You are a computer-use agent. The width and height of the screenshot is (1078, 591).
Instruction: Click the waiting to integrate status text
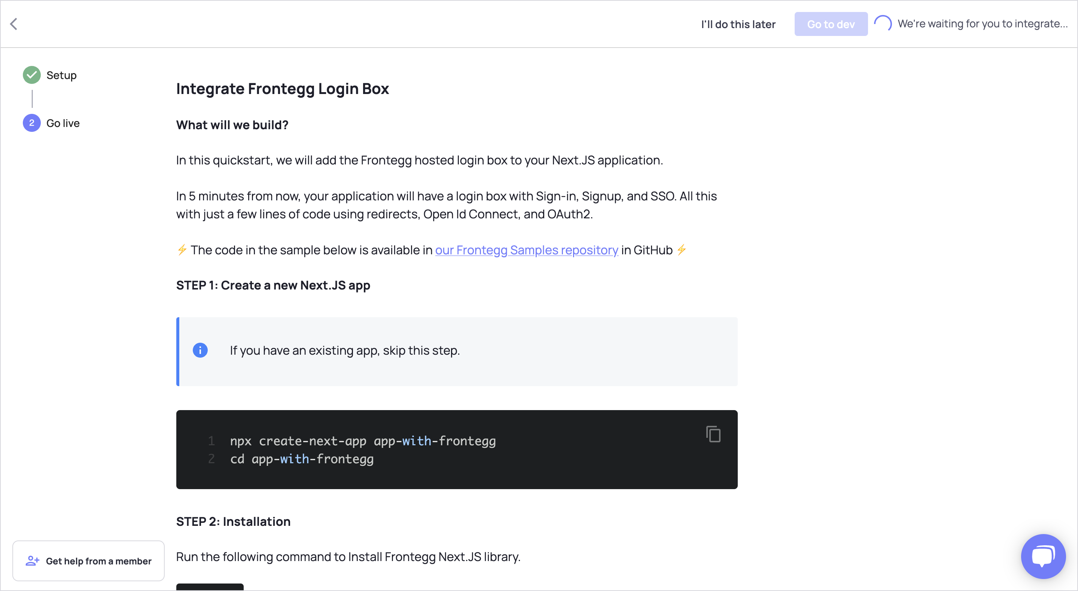(982, 24)
